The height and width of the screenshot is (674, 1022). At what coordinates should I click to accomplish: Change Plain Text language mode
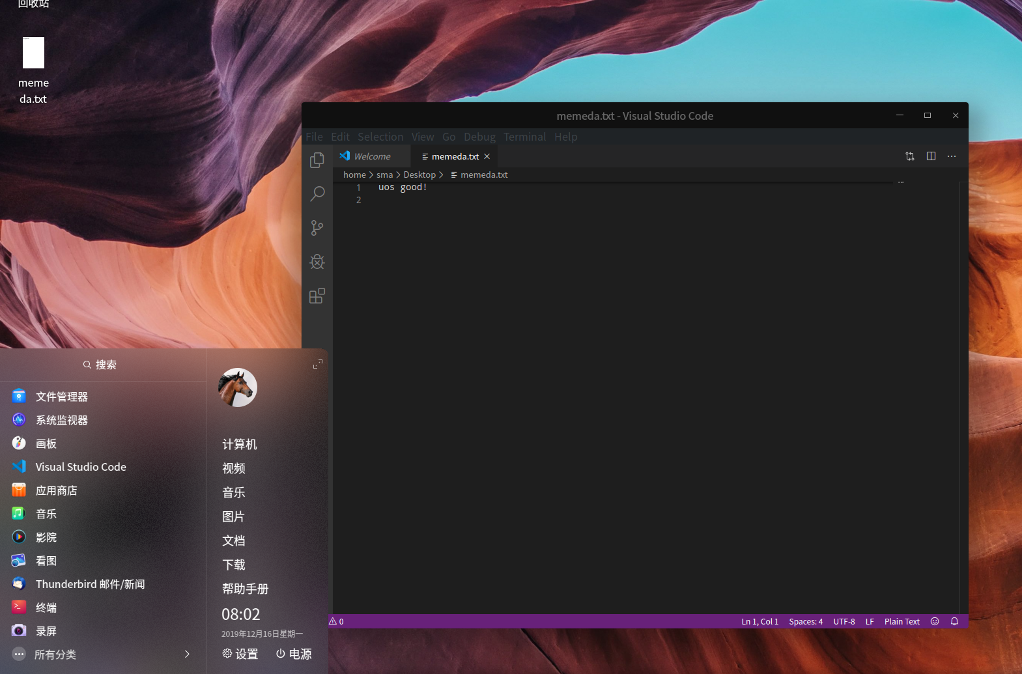tap(901, 621)
